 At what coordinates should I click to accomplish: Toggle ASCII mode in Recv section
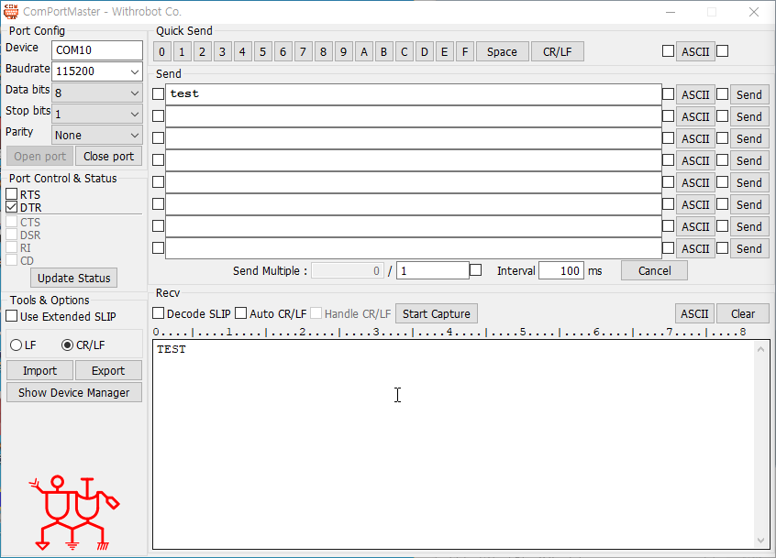[x=695, y=314]
